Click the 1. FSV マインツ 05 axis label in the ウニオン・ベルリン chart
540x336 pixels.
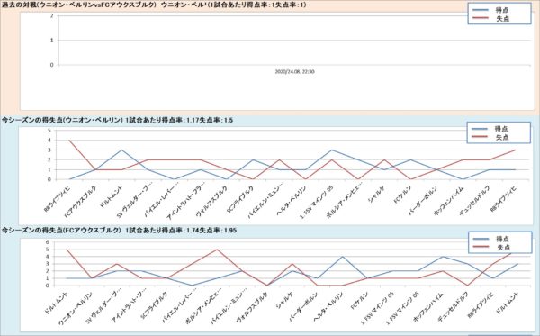pyautogui.click(x=316, y=204)
